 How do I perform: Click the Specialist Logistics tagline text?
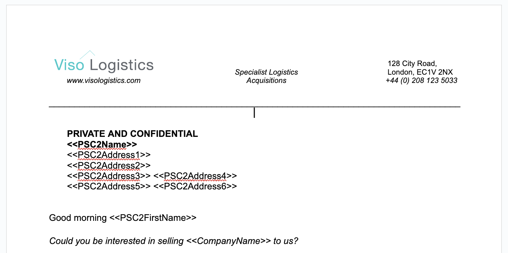[x=266, y=72]
